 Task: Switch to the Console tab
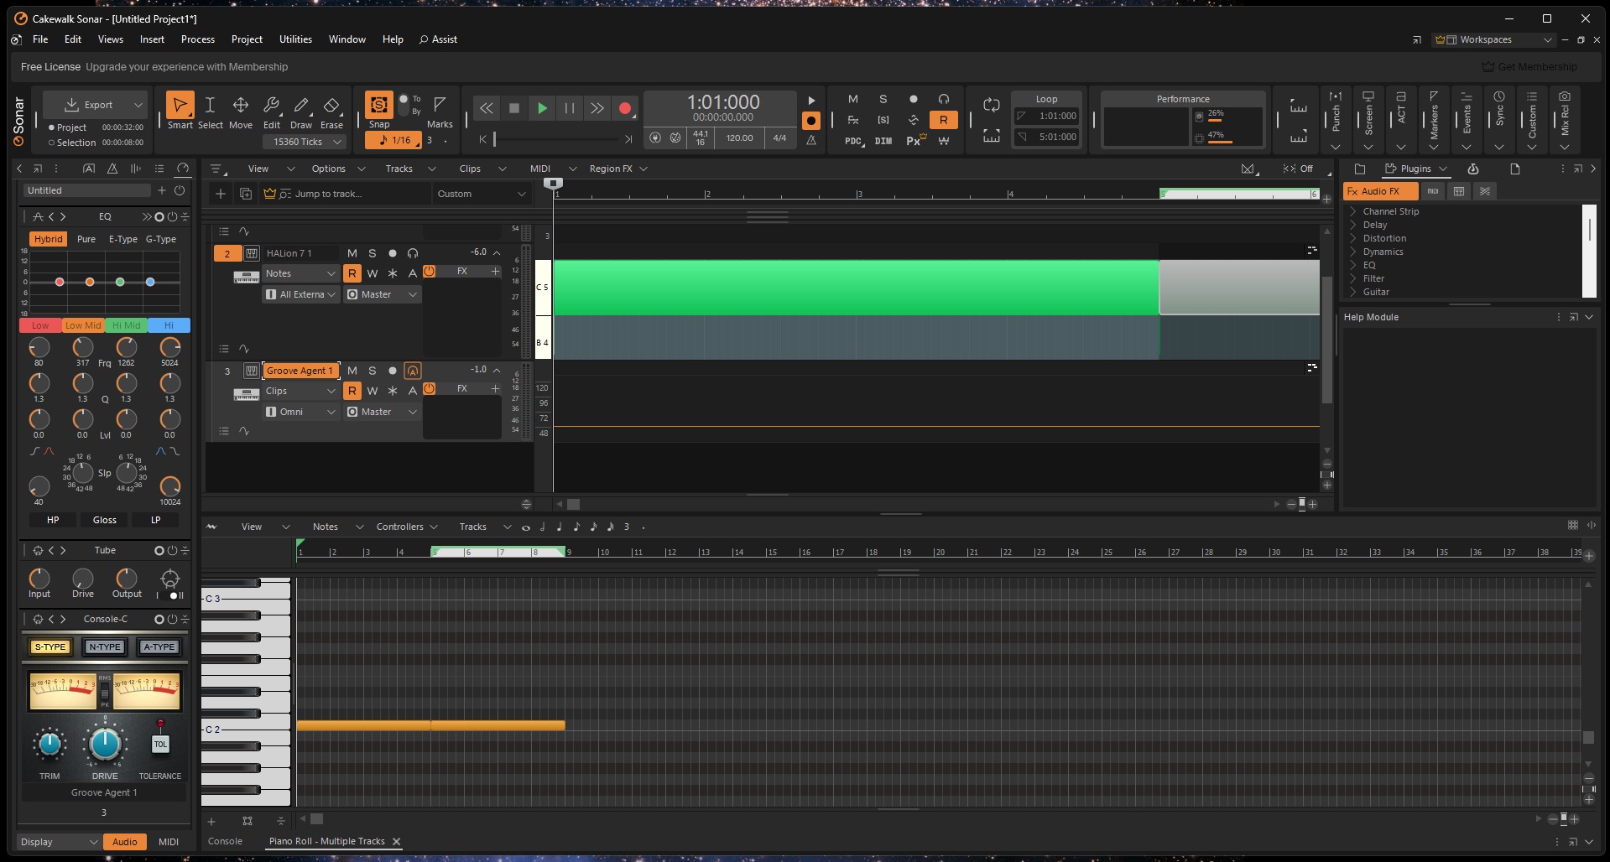pyautogui.click(x=225, y=841)
